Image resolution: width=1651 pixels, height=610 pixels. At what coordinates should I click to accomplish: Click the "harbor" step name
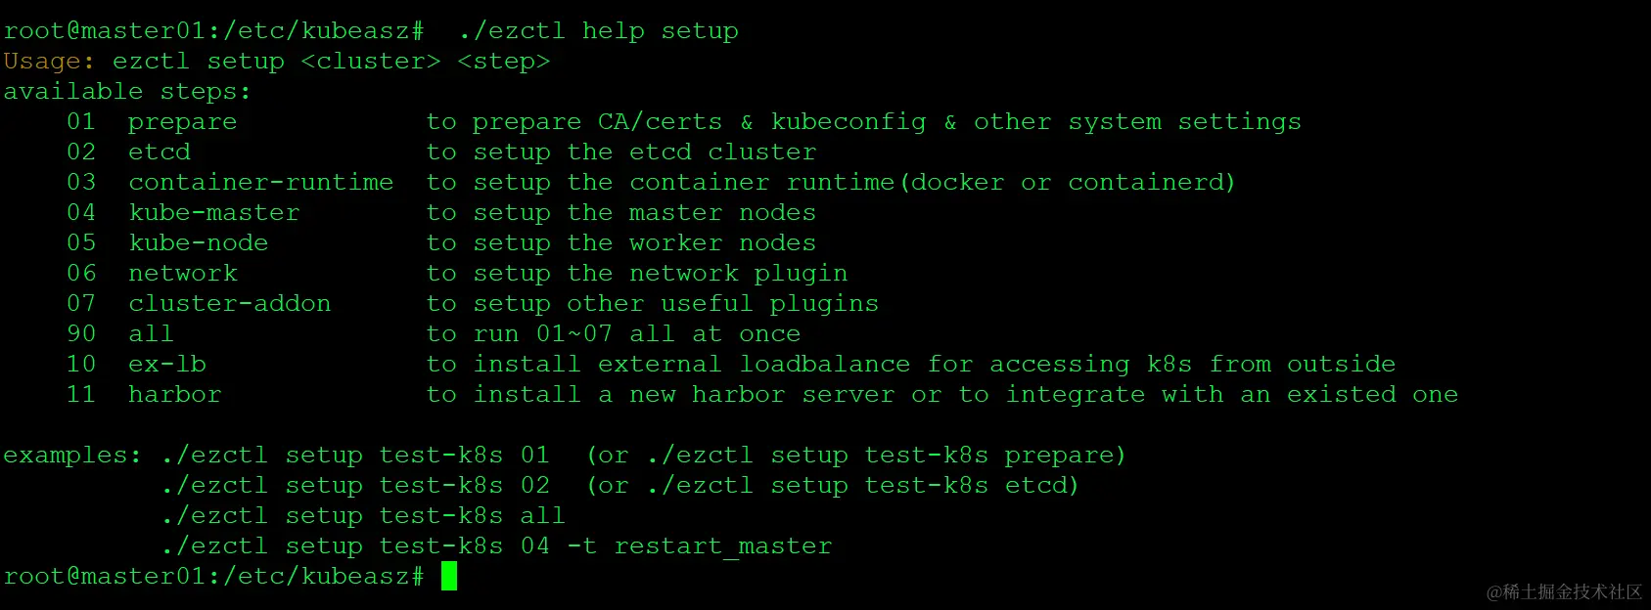click(x=174, y=395)
